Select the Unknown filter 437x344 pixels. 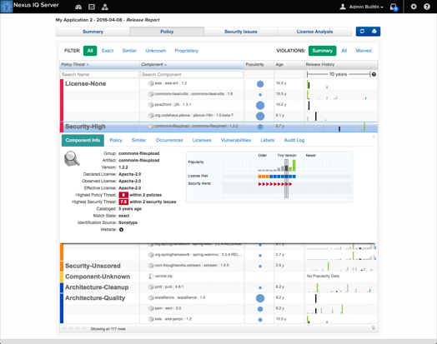coord(155,51)
